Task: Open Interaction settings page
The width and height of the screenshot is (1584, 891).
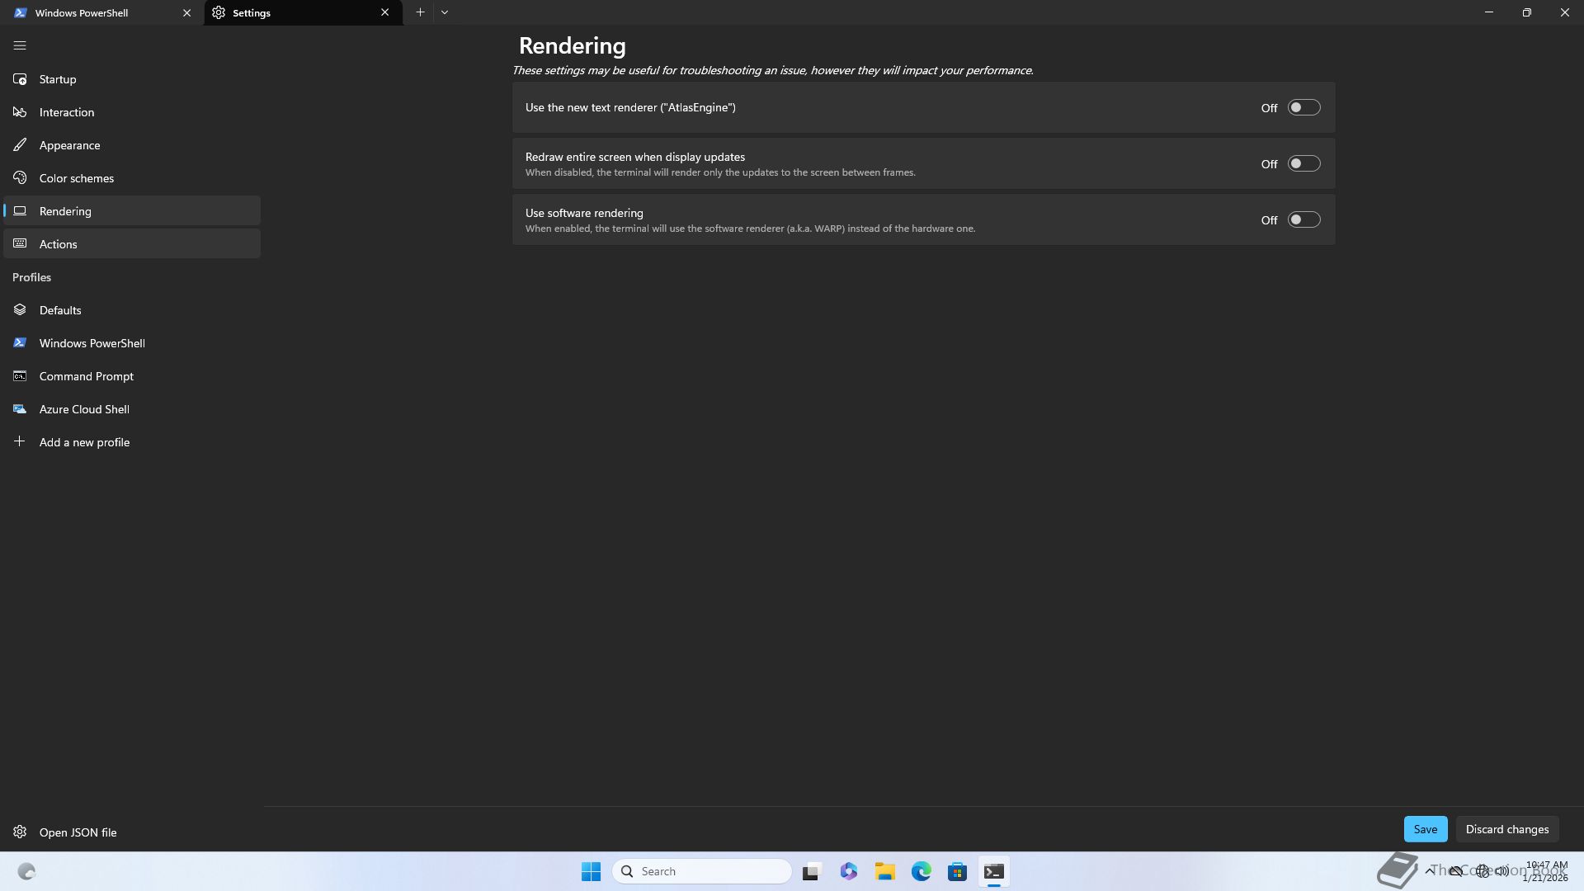Action: click(66, 112)
